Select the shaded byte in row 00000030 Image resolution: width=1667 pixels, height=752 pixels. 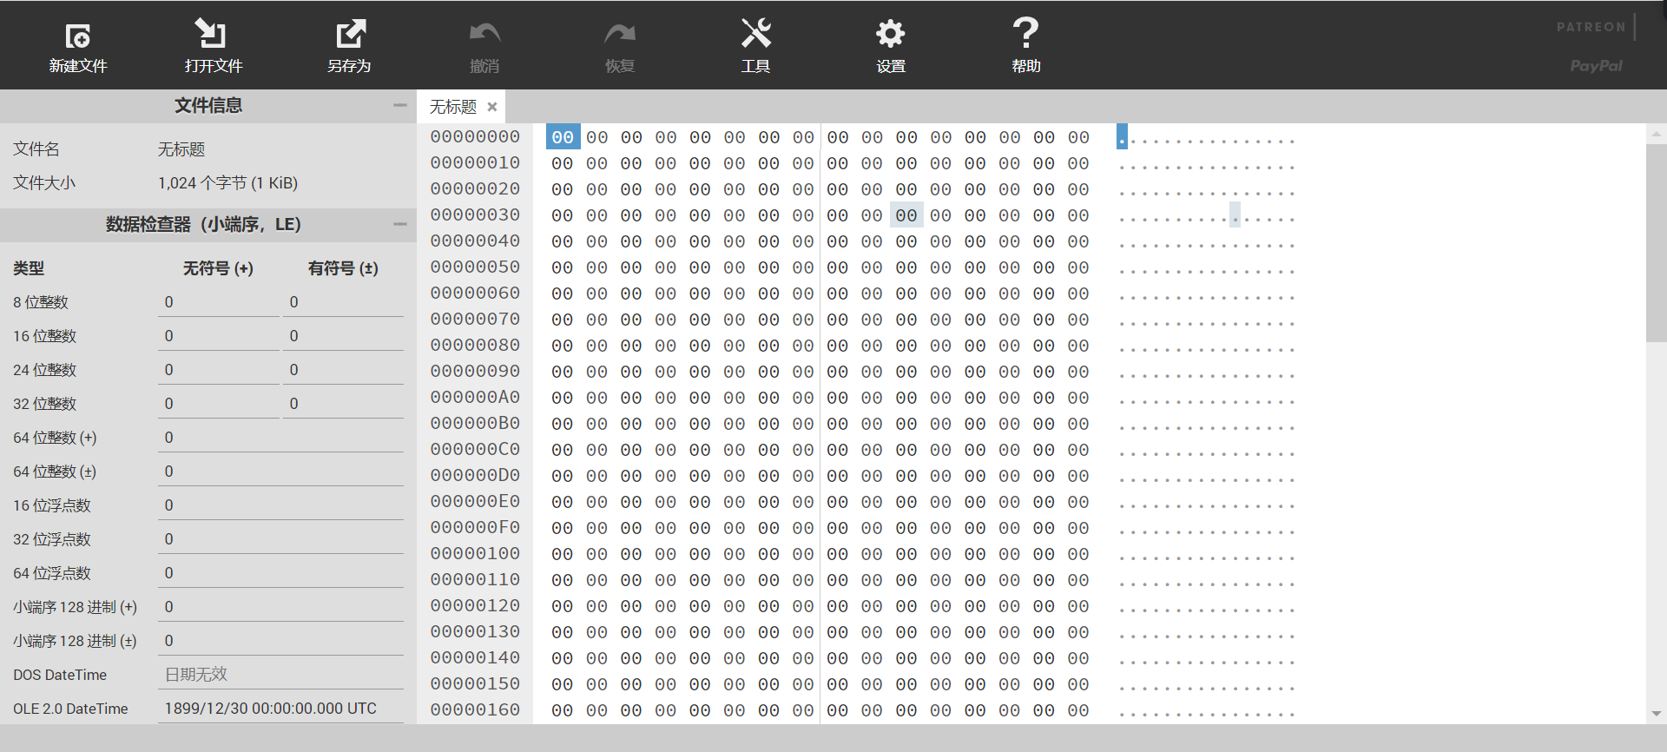906,215
